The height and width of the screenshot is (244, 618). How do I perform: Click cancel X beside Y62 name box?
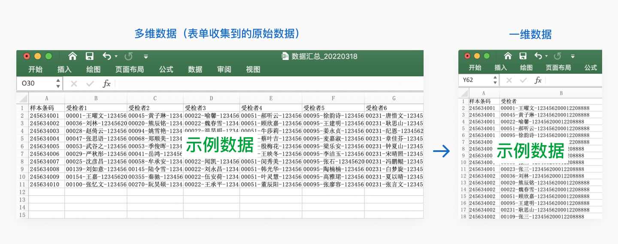click(x=509, y=80)
